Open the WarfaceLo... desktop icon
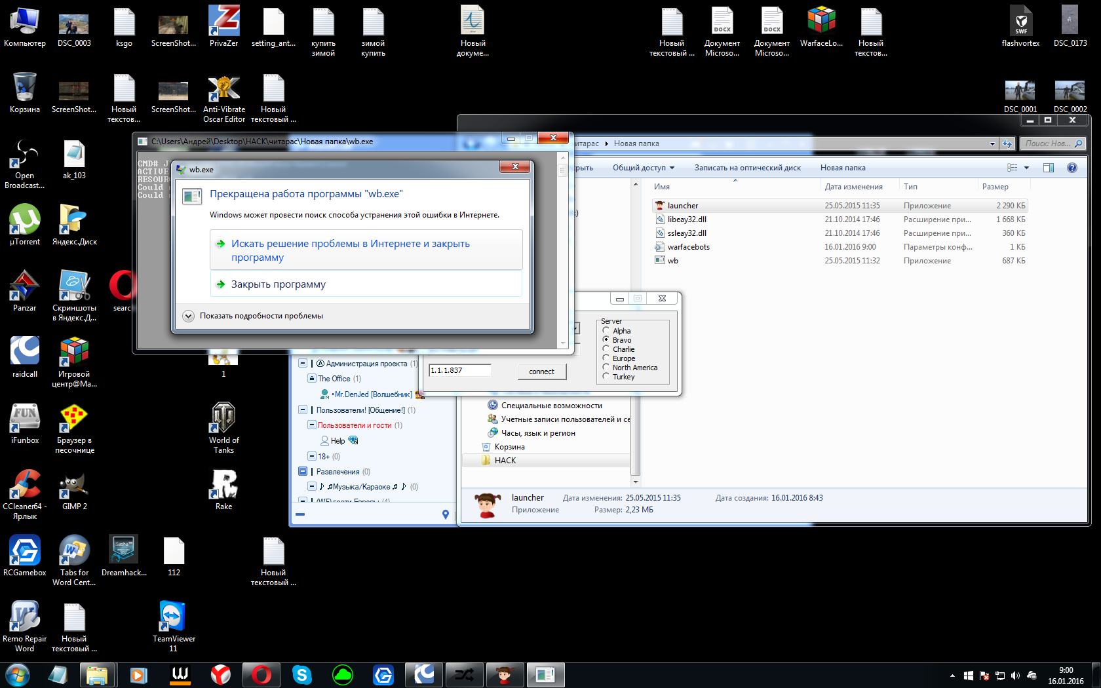Screen dimensions: 1101x688 pyautogui.click(x=821, y=26)
